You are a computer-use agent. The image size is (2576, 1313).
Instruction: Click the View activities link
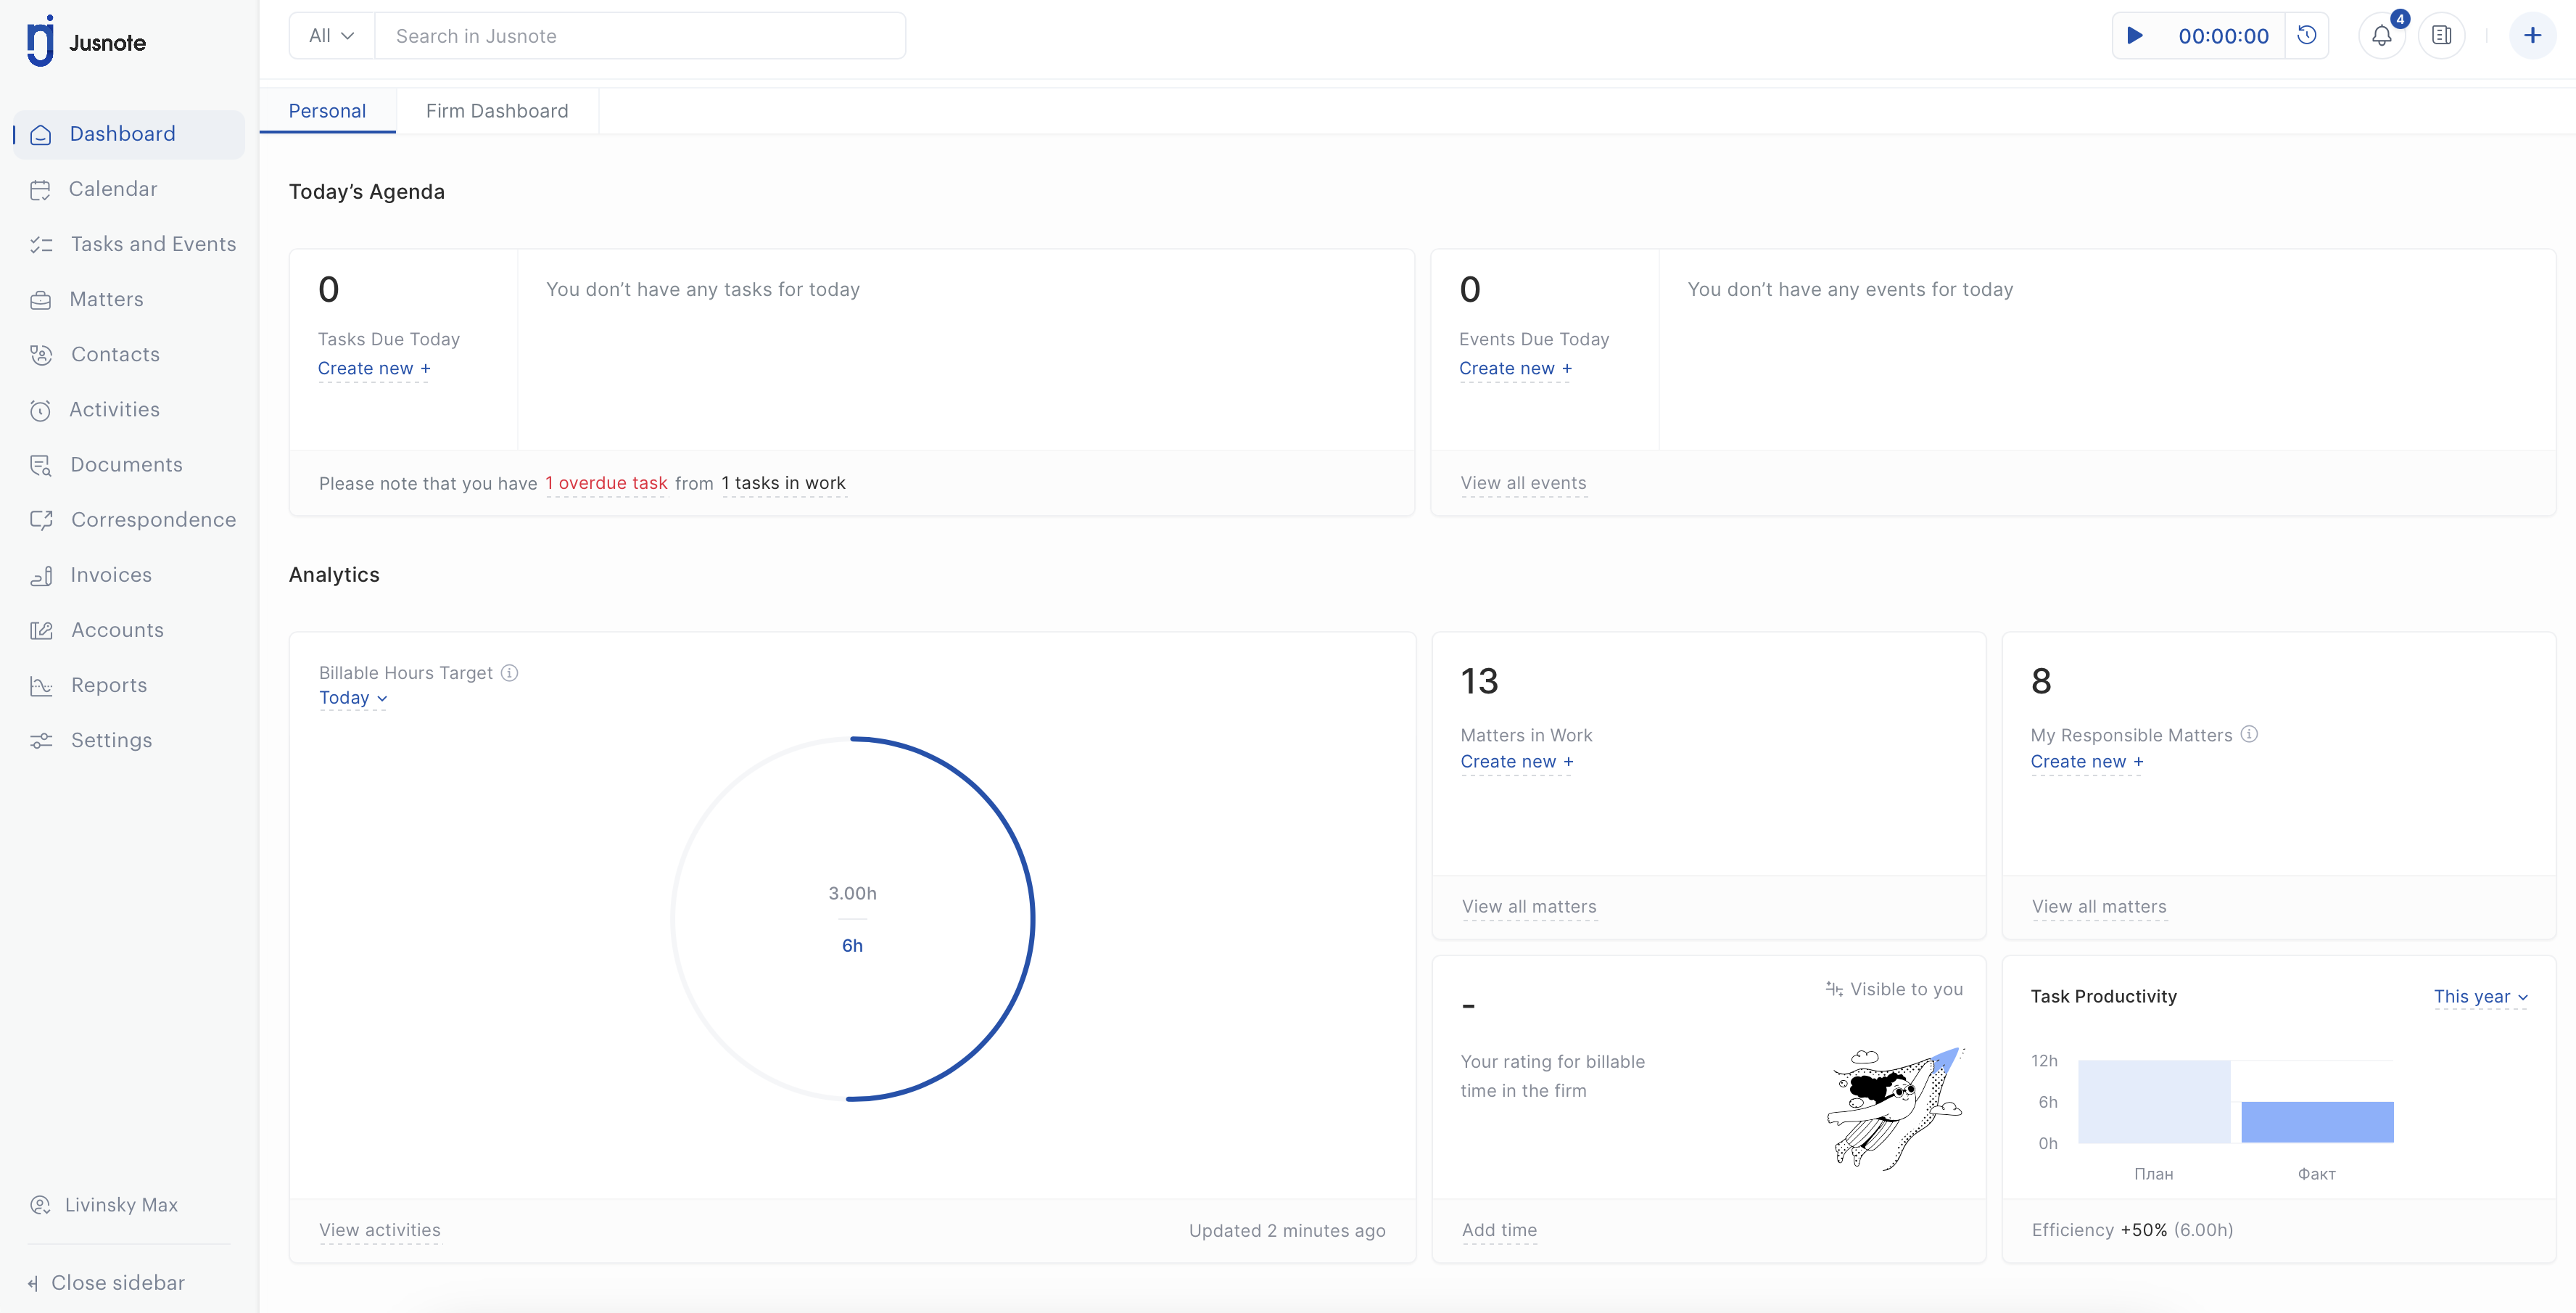[x=379, y=1231]
